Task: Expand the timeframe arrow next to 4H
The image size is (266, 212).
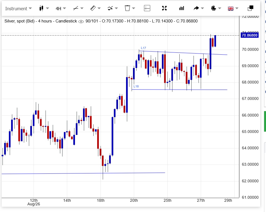Action: pos(64,8)
